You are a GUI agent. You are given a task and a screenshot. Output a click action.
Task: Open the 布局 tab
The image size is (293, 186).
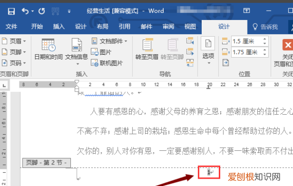click(103, 26)
